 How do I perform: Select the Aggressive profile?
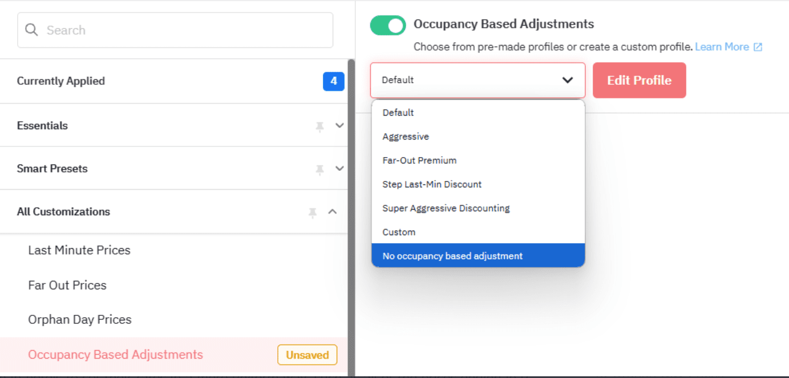pos(406,136)
